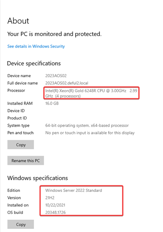163x232 pixels.
Task: Select the device name value 2023AOS02
Action: [56, 76]
